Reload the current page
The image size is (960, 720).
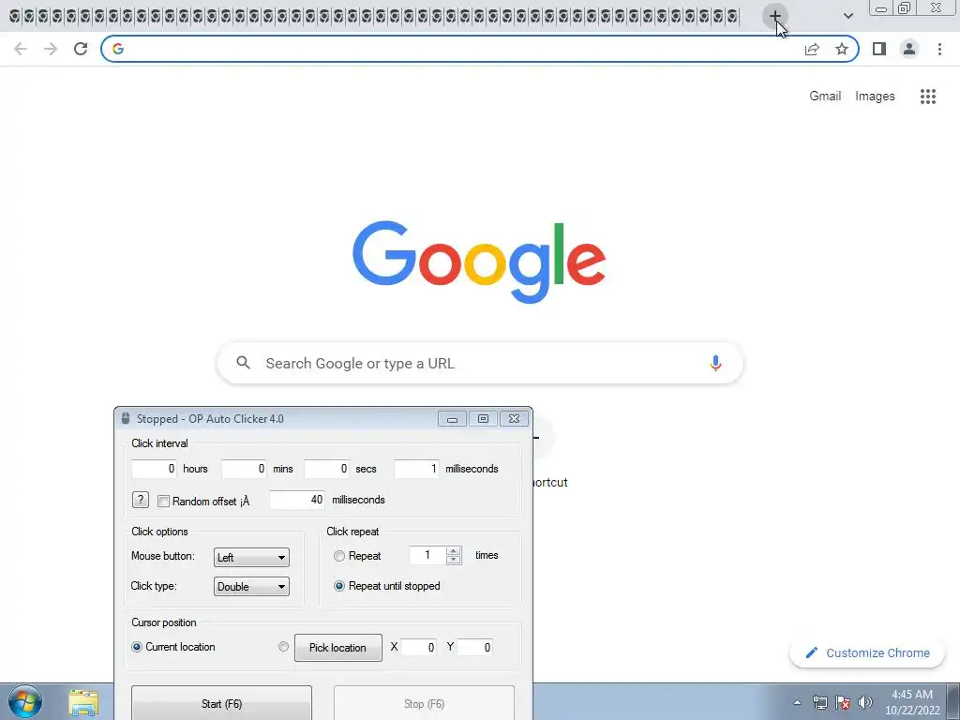tap(81, 49)
